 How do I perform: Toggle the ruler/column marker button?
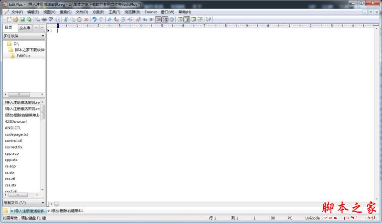[x=159, y=19]
